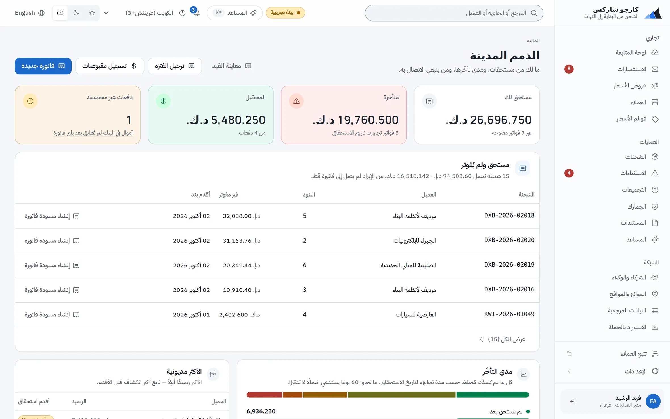Click the green segment of the aging bar

coord(493,395)
